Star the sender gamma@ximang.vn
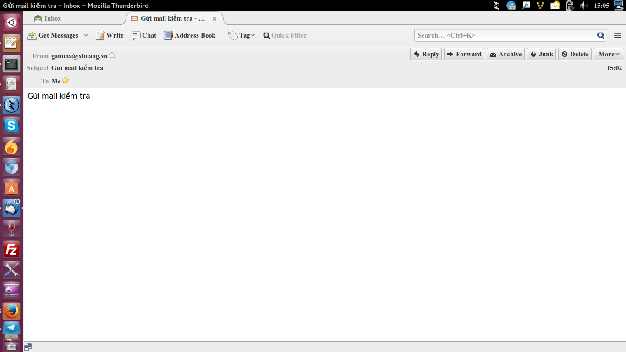Screen dimensions: 626x352 [112, 55]
